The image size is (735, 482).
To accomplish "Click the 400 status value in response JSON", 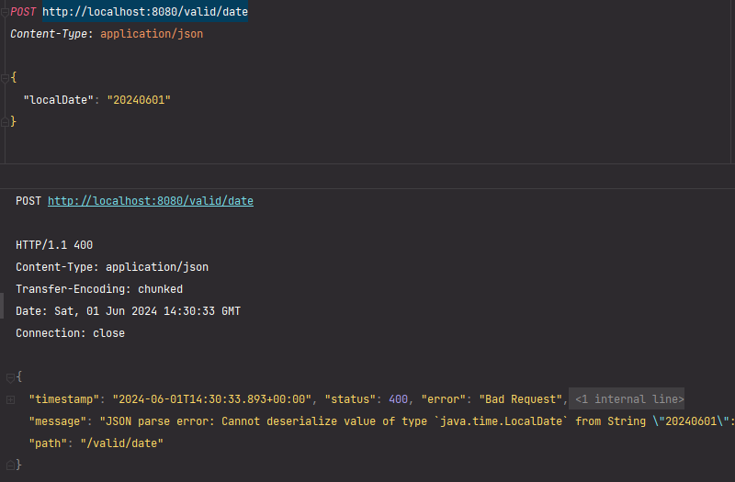I will 398,399.
